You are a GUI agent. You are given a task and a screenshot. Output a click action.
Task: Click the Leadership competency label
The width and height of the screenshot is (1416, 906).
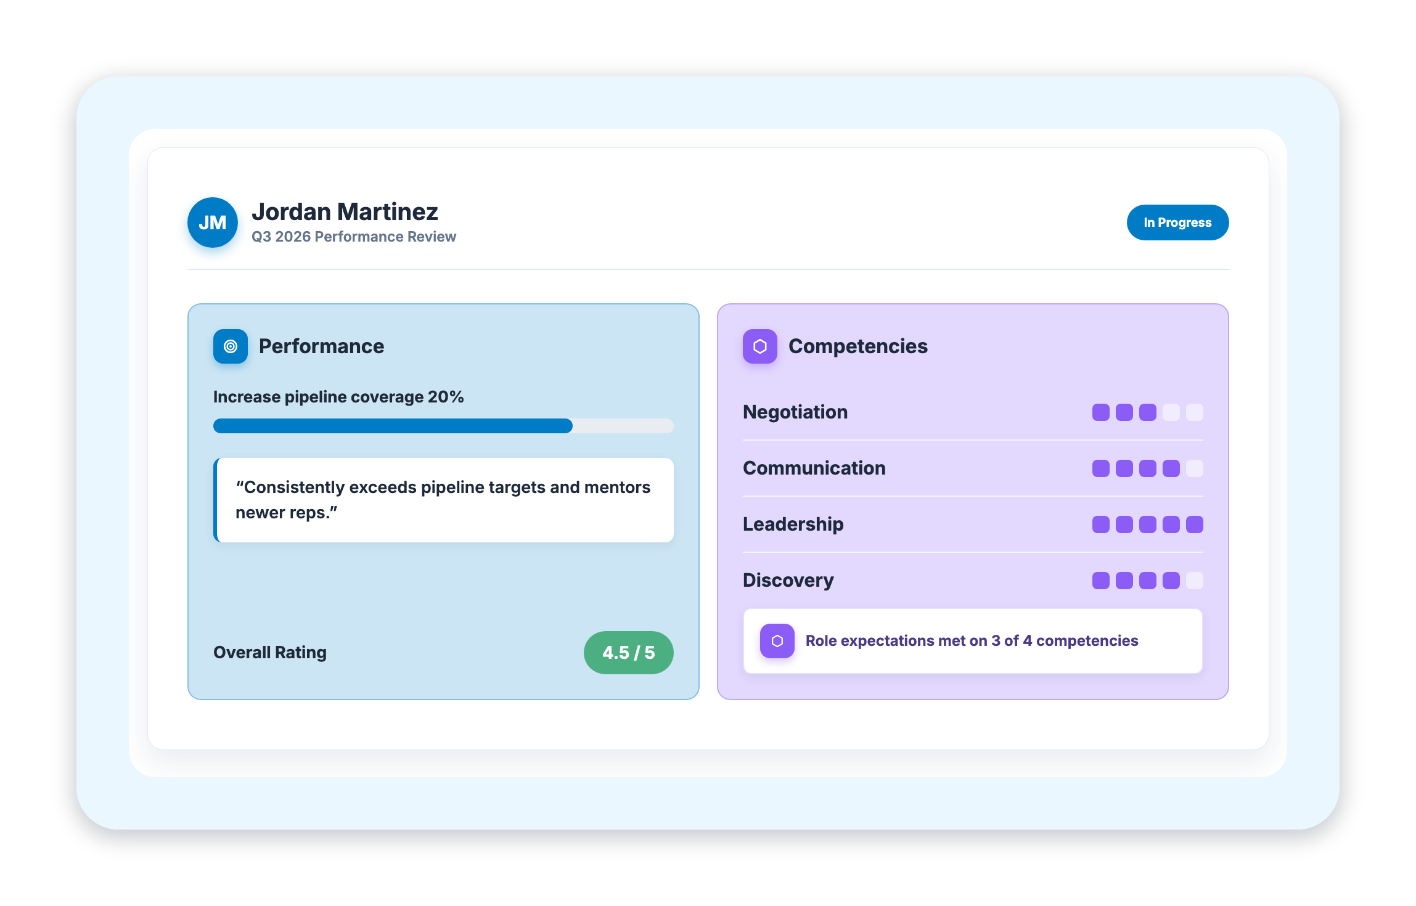tap(793, 524)
